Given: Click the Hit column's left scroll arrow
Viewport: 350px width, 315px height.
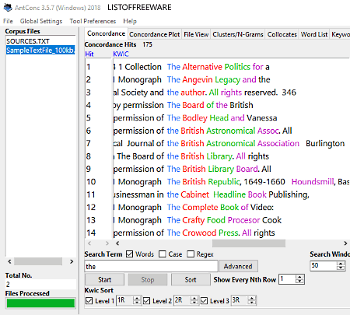Looking at the screenshot, I should click(89, 243).
